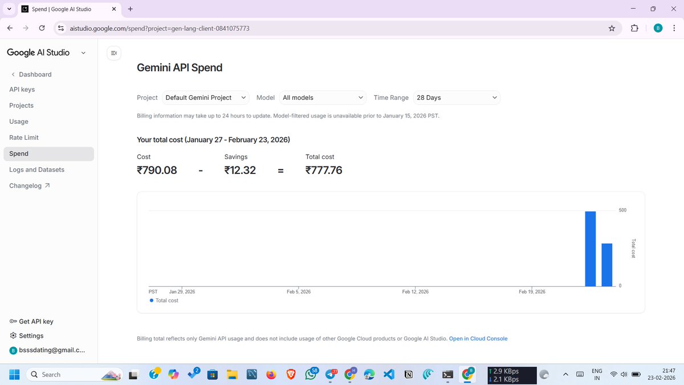The width and height of the screenshot is (684, 385).
Task: Switch ENG IN input language
Action: tap(597, 374)
